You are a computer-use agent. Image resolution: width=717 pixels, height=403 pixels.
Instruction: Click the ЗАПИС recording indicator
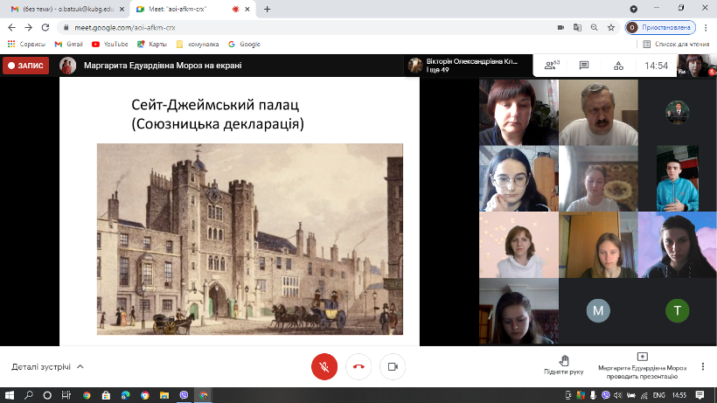25,66
